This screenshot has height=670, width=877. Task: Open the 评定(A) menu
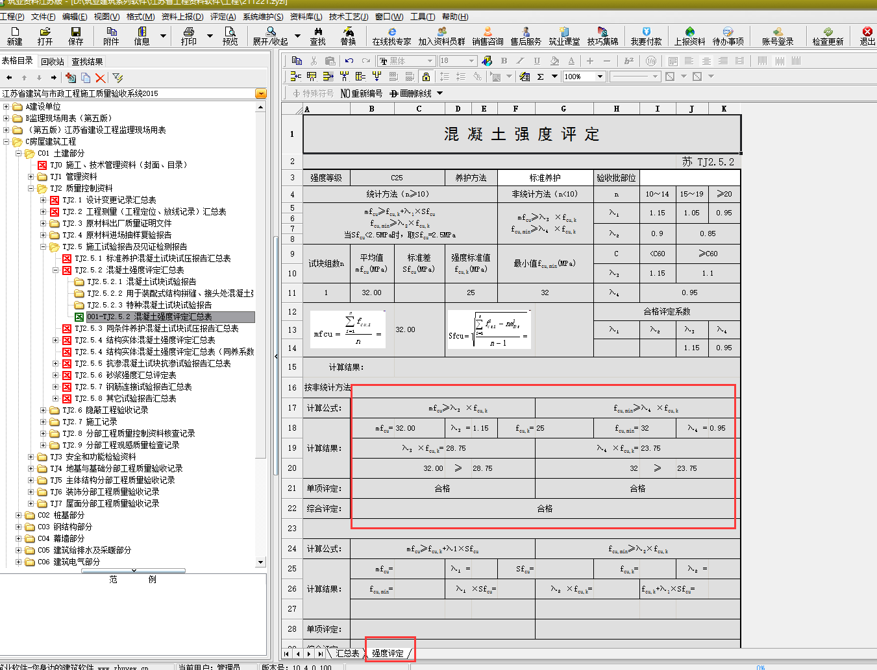click(x=223, y=17)
